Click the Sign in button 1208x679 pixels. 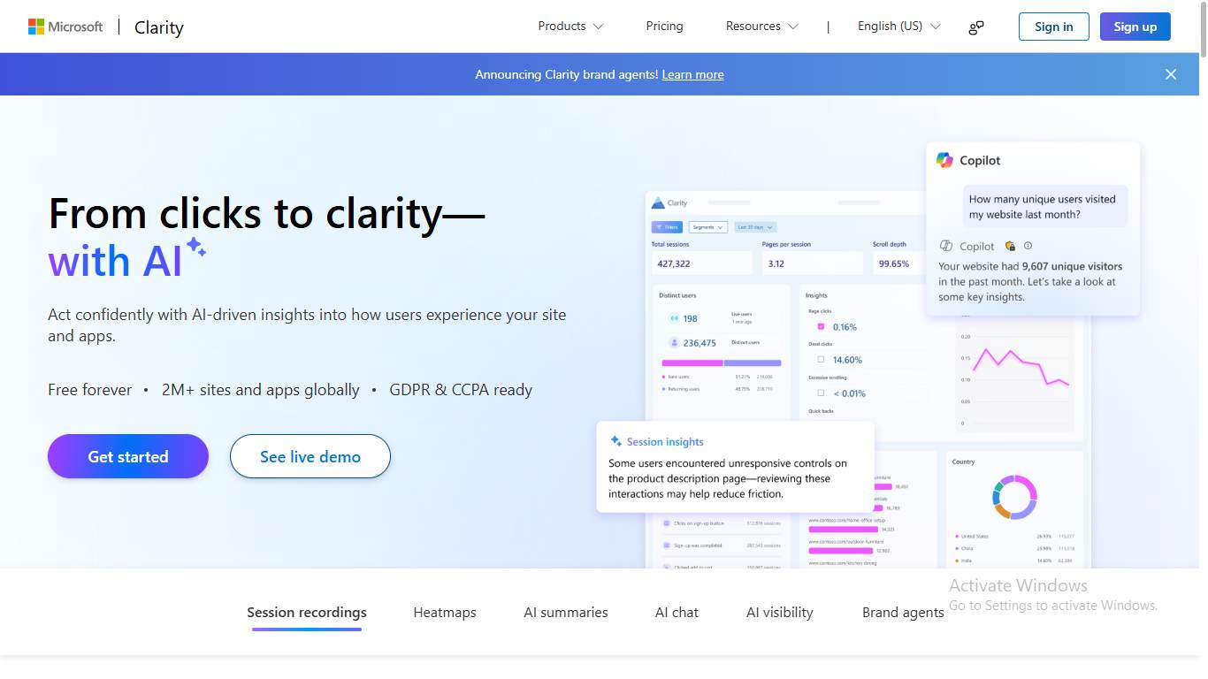[x=1054, y=27]
